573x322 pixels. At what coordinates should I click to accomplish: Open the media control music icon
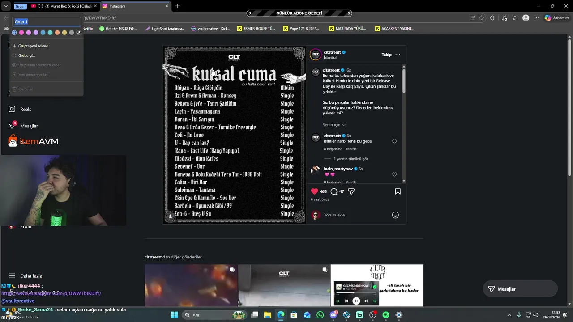coord(505,18)
